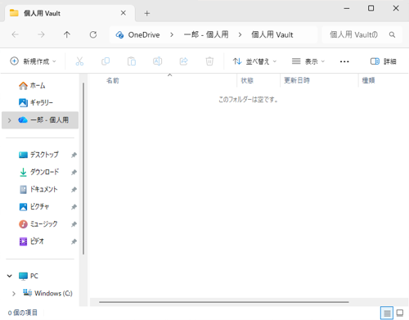
Task: Click the Copy icon in toolbar
Action: coord(106,61)
